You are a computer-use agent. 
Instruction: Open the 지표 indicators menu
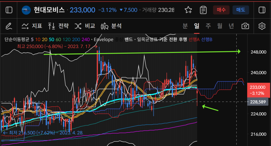[32, 26]
